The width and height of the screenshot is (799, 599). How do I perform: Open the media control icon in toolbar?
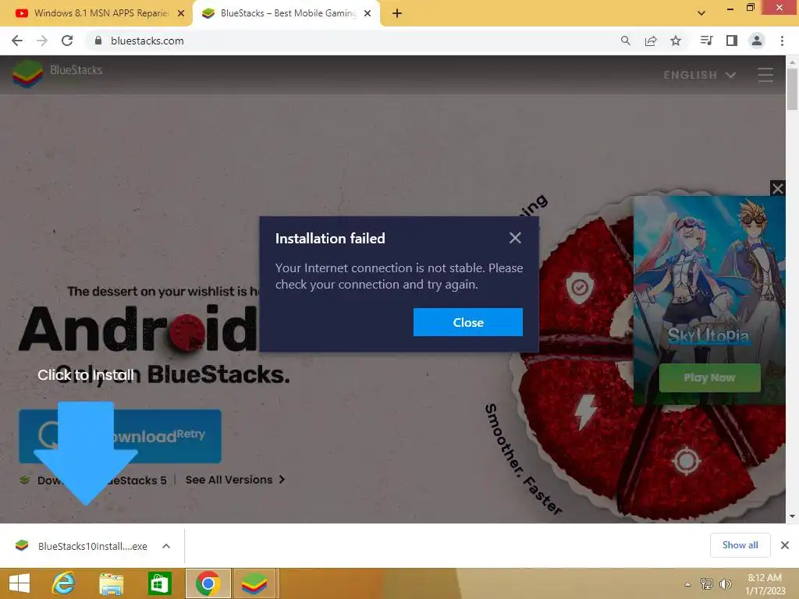coord(706,41)
